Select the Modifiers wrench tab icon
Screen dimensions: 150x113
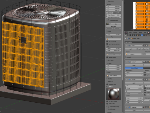pyautogui.click(x=142, y=35)
